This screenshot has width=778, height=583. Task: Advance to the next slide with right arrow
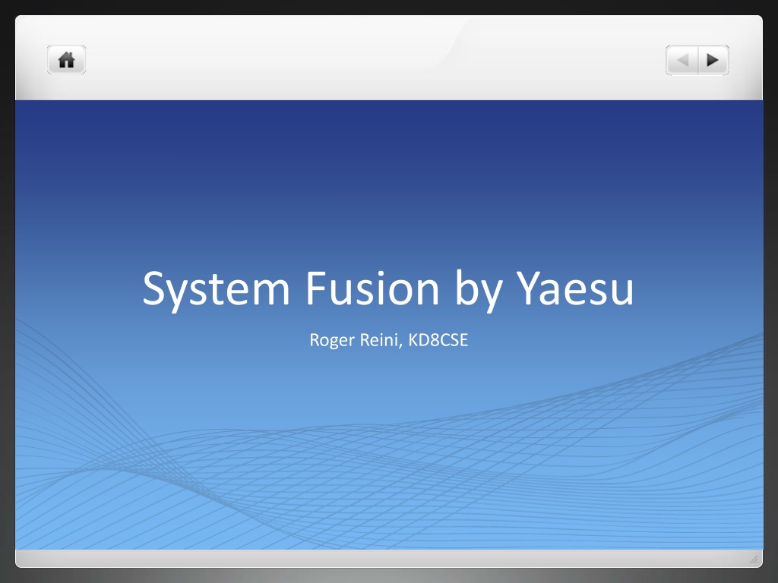[713, 60]
